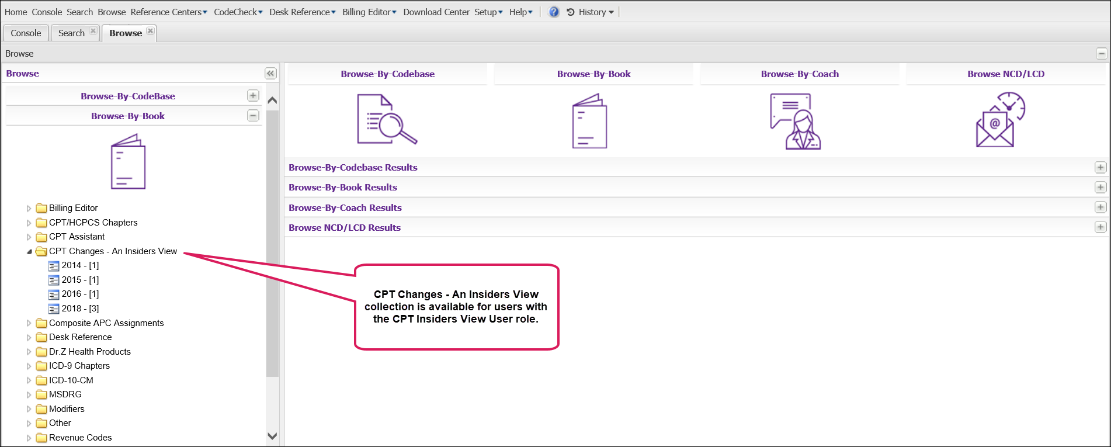Click the sidebar scroll down arrow
The width and height of the screenshot is (1111, 447).
click(x=272, y=436)
